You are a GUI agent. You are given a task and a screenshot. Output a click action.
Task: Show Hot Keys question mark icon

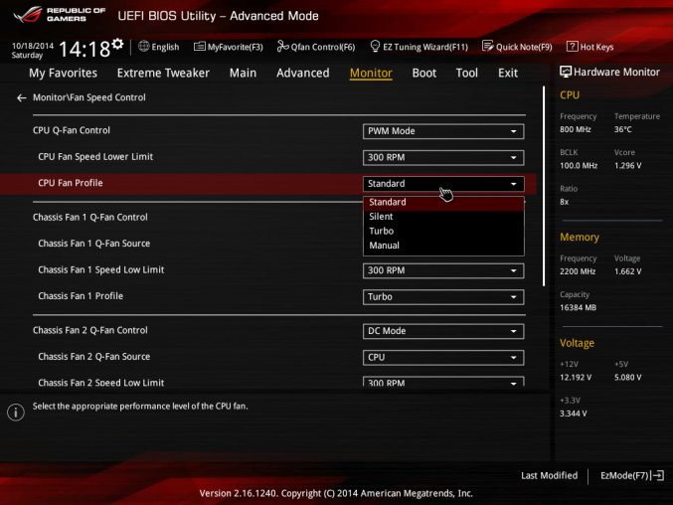pyautogui.click(x=572, y=47)
